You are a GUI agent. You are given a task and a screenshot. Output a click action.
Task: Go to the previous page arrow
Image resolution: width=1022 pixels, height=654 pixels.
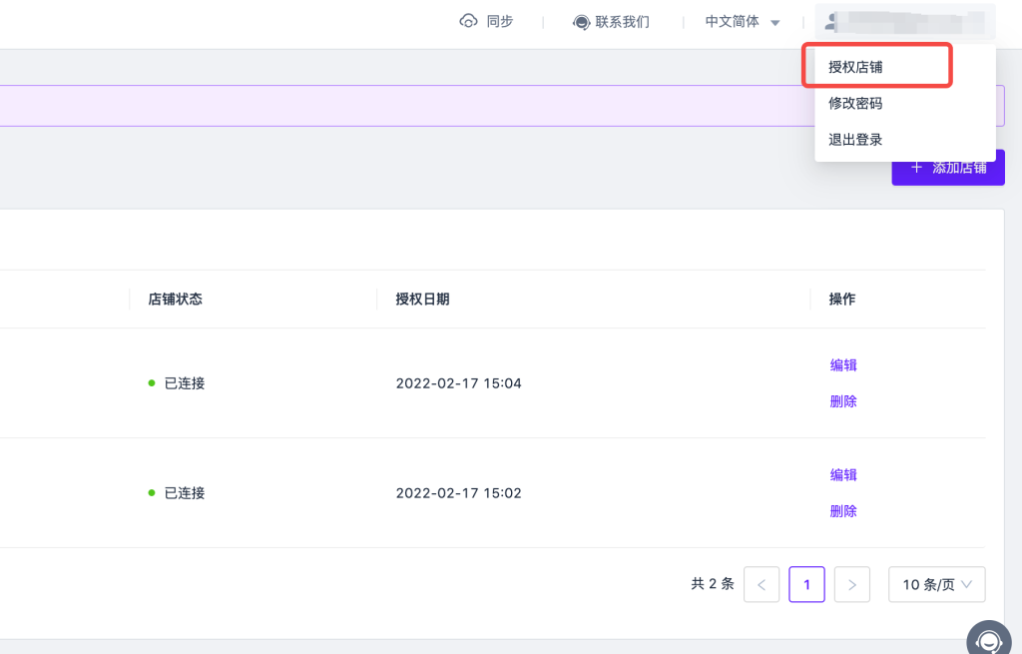point(762,584)
